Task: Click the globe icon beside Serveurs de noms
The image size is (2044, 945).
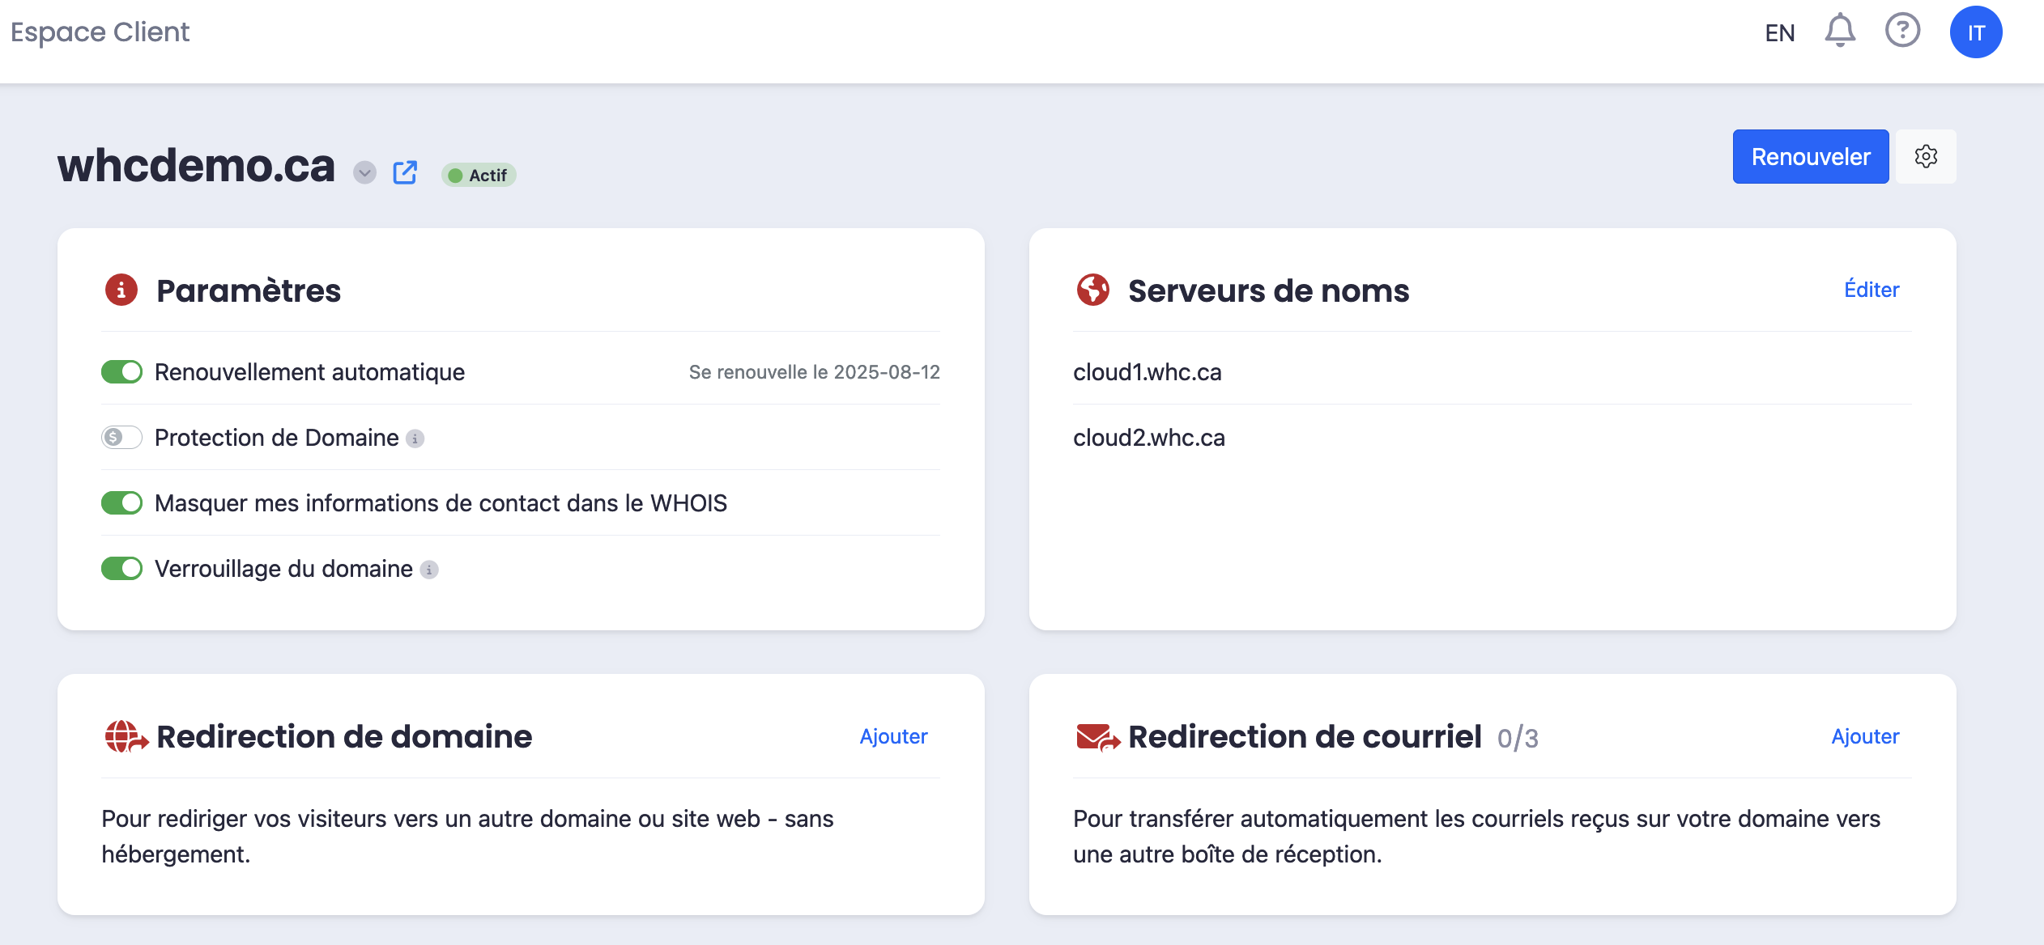Action: pyautogui.click(x=1092, y=290)
